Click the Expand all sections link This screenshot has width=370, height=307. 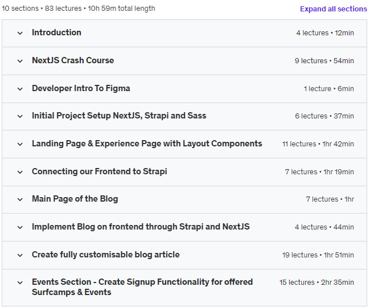333,9
